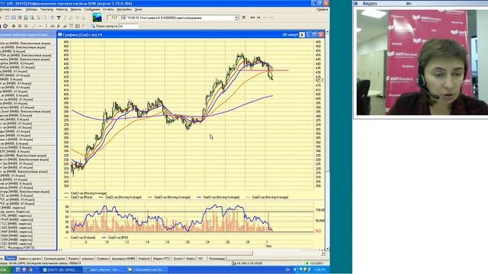This screenshot has width=488, height=274.
Task: Click the Windows Start button
Action: click(5, 270)
